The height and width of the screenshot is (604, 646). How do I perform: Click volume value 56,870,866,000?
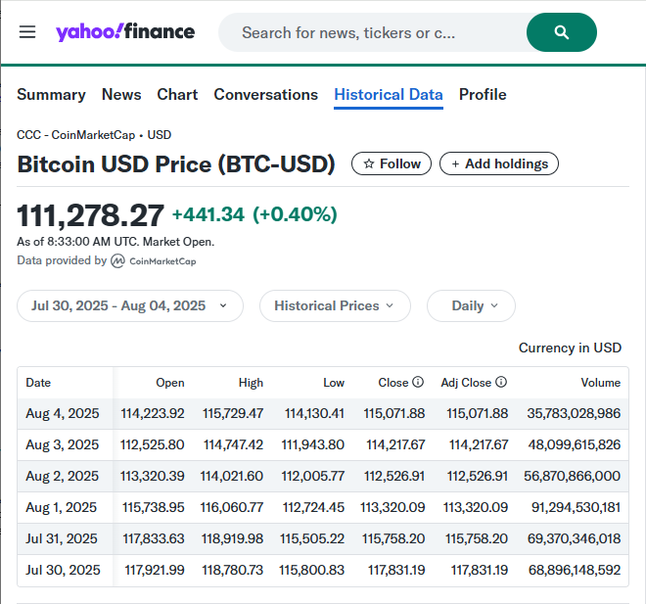pyautogui.click(x=573, y=476)
